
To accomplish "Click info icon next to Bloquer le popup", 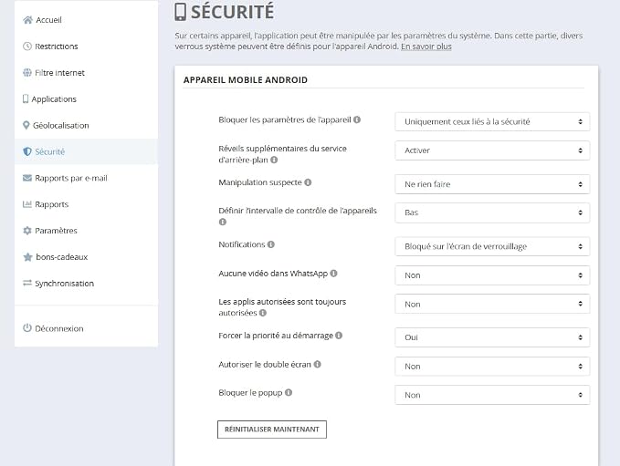I will 289,392.
